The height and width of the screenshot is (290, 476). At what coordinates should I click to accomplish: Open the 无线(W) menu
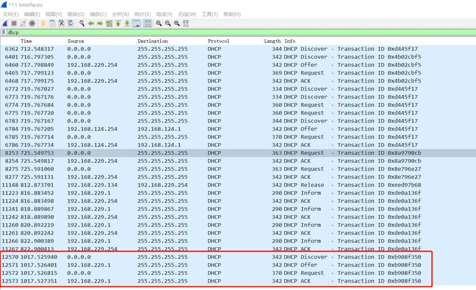187,14
